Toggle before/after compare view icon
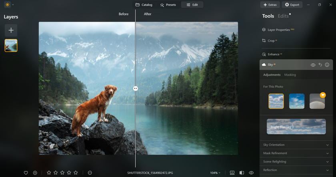Viewport: 336px width, 177px height. click(242, 173)
